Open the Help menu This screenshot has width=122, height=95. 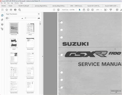point(21,3)
